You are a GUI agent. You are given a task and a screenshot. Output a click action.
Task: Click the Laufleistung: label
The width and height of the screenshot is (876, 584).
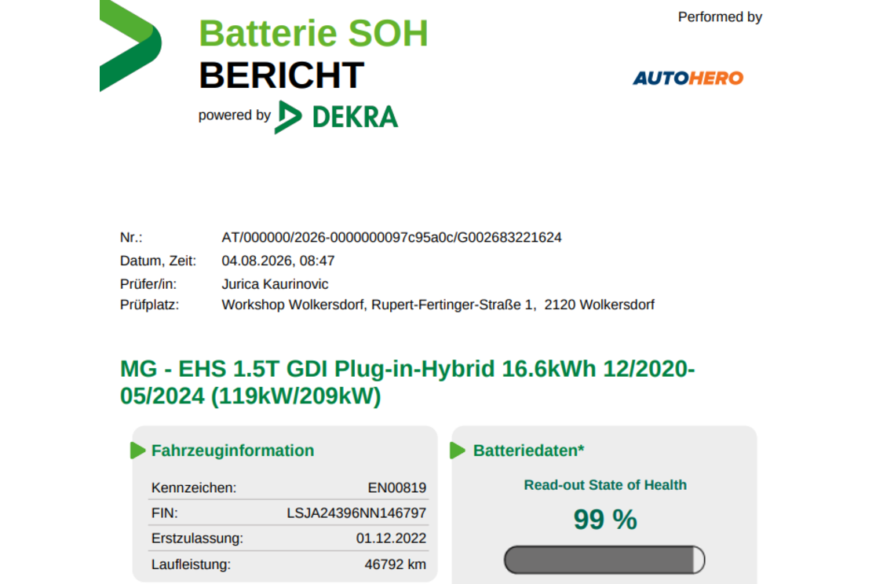[191, 564]
